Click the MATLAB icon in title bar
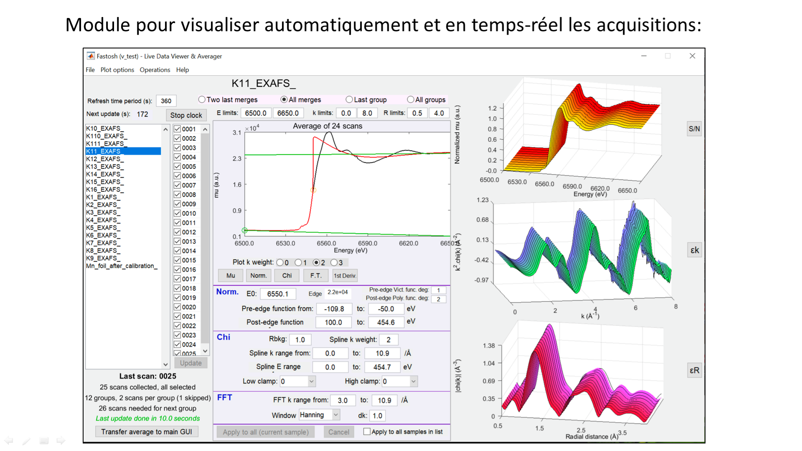The image size is (802, 451). pos(91,56)
